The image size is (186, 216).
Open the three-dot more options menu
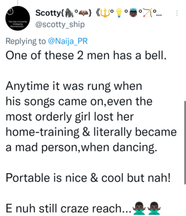click(x=177, y=13)
